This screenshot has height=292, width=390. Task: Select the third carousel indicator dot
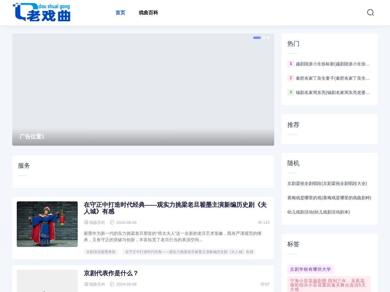[x=268, y=38]
